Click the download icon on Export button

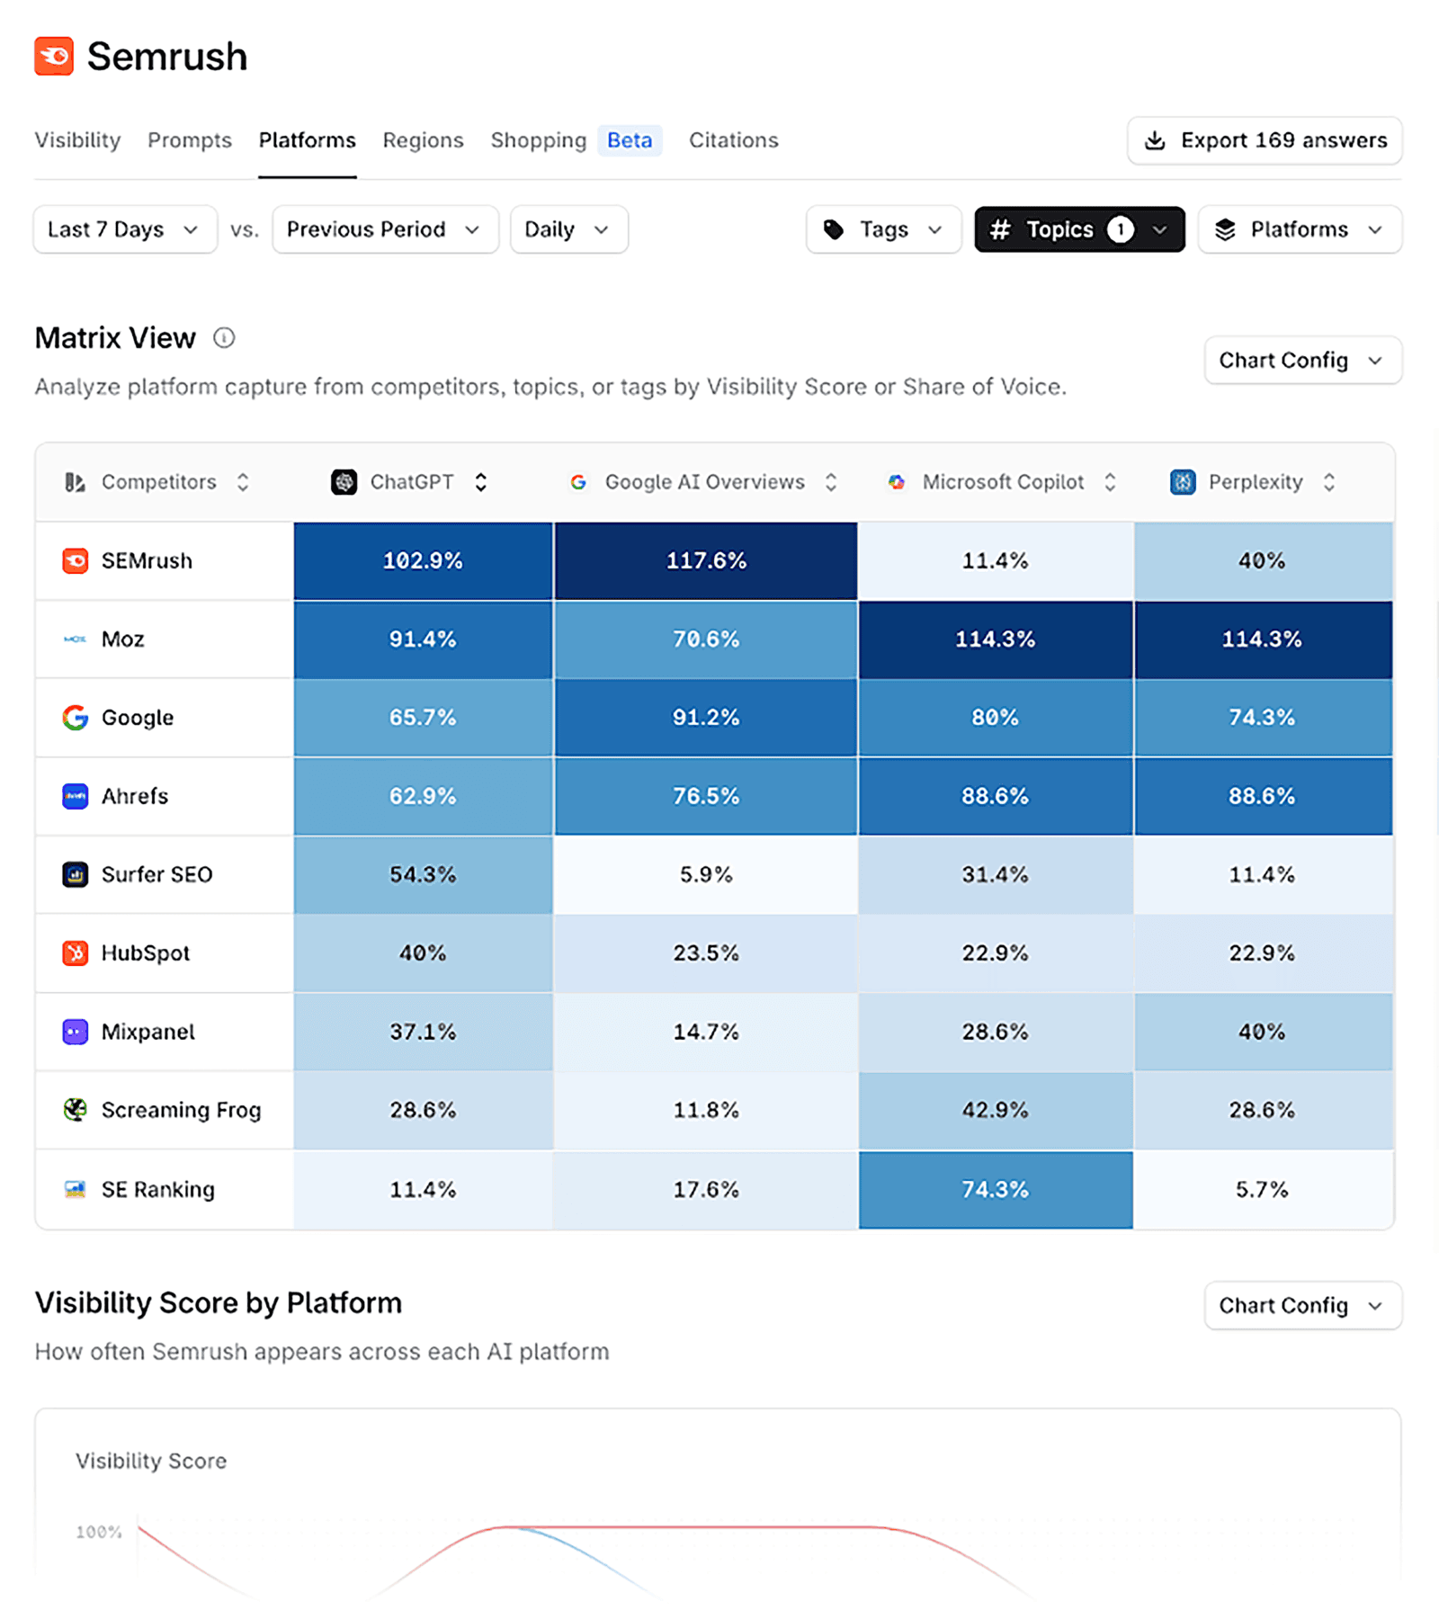pos(1155,140)
